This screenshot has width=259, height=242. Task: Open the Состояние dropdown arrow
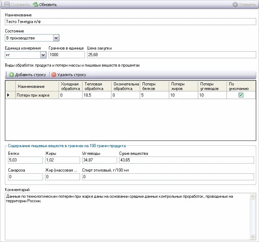(x=56, y=38)
